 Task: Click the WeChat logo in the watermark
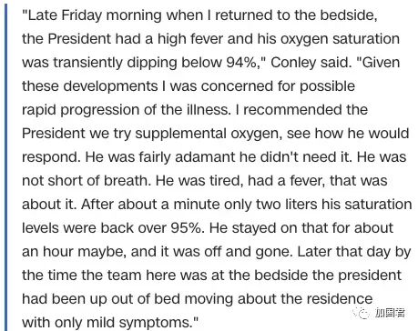point(361,313)
